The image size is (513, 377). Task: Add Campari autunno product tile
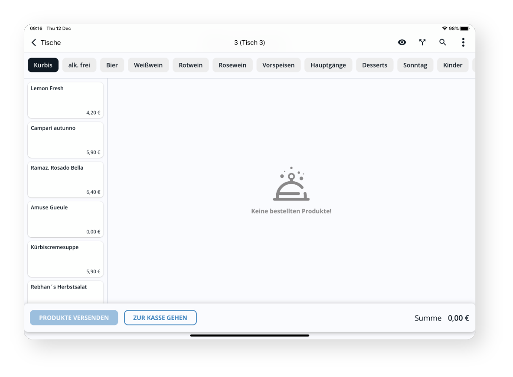(x=65, y=140)
